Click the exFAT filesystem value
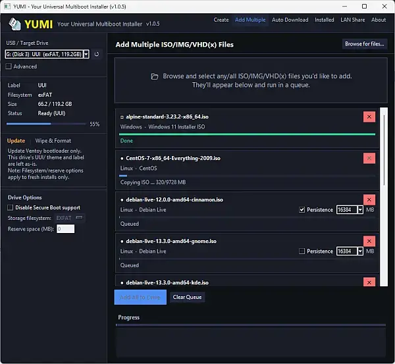The image size is (395, 364). point(45,95)
